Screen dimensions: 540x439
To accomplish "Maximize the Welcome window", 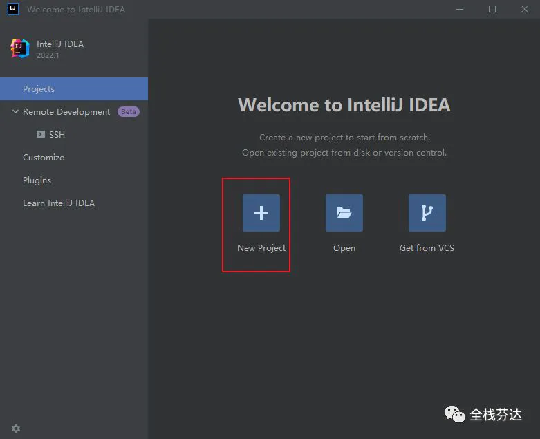I will (x=492, y=9).
